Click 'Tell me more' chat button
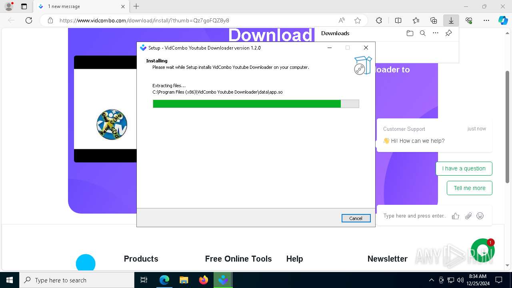The width and height of the screenshot is (512, 288). (470, 188)
